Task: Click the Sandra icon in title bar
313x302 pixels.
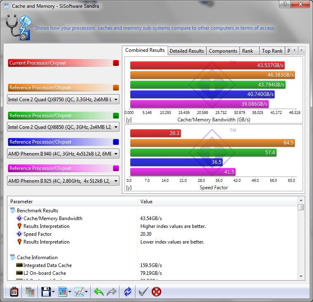Action: 7,6
